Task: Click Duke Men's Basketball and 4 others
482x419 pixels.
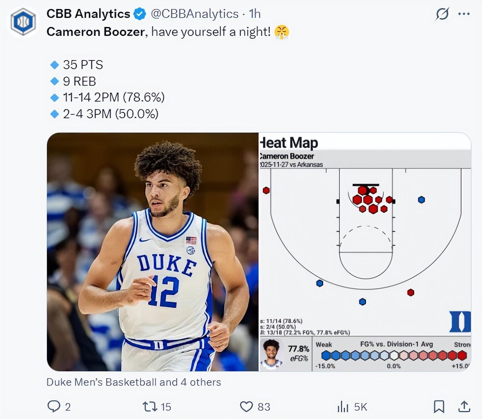Action: tap(133, 382)
